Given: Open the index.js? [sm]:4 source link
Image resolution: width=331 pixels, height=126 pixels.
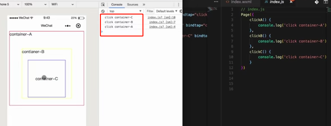Looking at the screenshot, I should coord(162,27).
